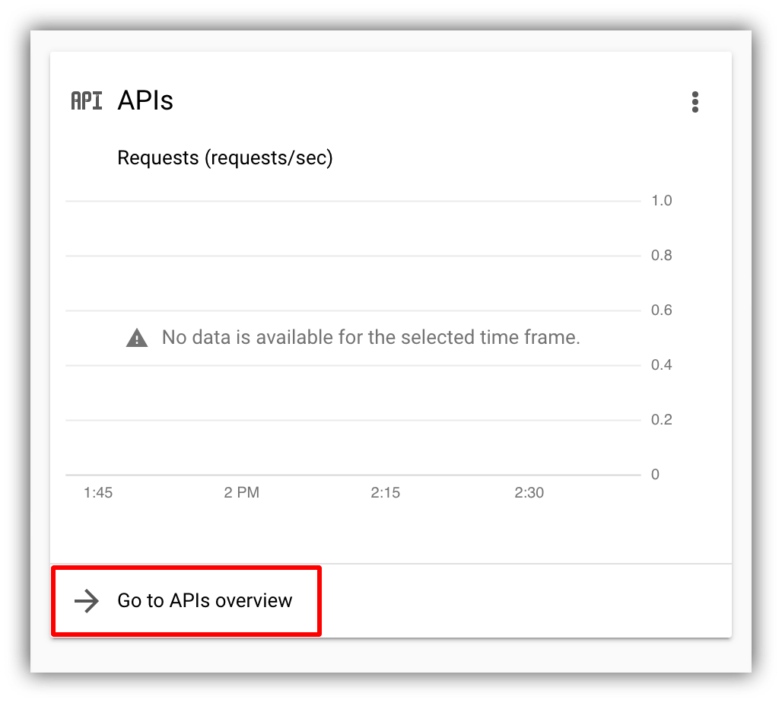Click the Requests (requests/sec) chart label
This screenshot has width=782, height=703.
[x=225, y=157]
